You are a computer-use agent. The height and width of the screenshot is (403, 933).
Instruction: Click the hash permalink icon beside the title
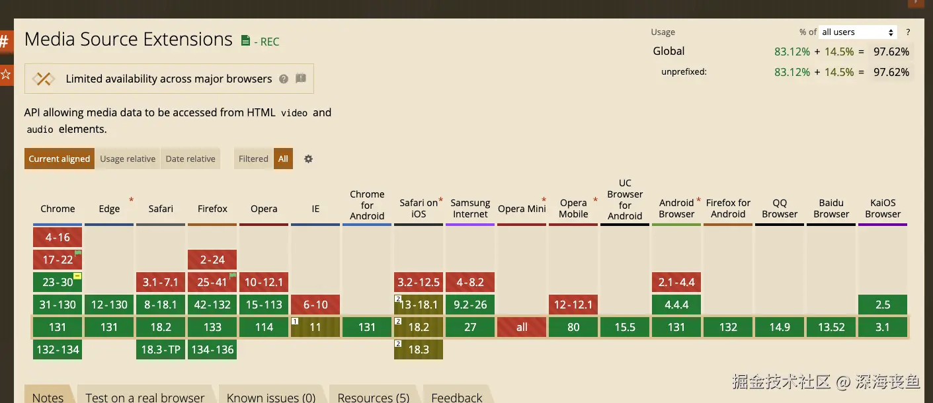[5, 42]
